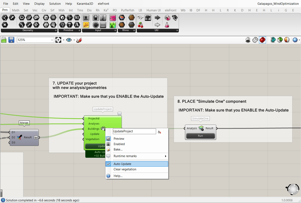Expand the Util panel
Image resolution: width=301 pixels, height=203 pixels.
pyautogui.click(x=177, y=30)
